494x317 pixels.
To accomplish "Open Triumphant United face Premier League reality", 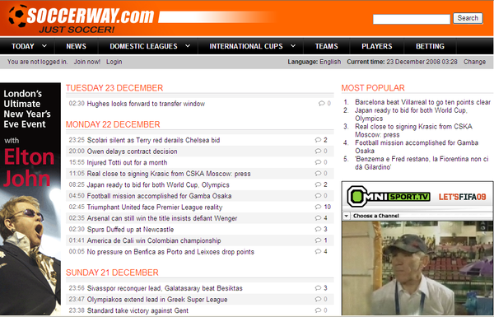I will 155,207.
